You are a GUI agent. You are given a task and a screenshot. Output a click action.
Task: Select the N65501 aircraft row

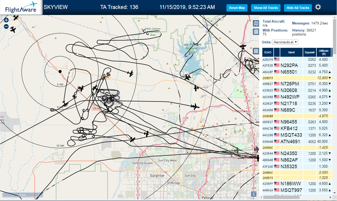(297, 72)
